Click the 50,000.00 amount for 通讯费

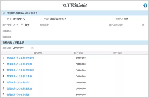(81, 88)
